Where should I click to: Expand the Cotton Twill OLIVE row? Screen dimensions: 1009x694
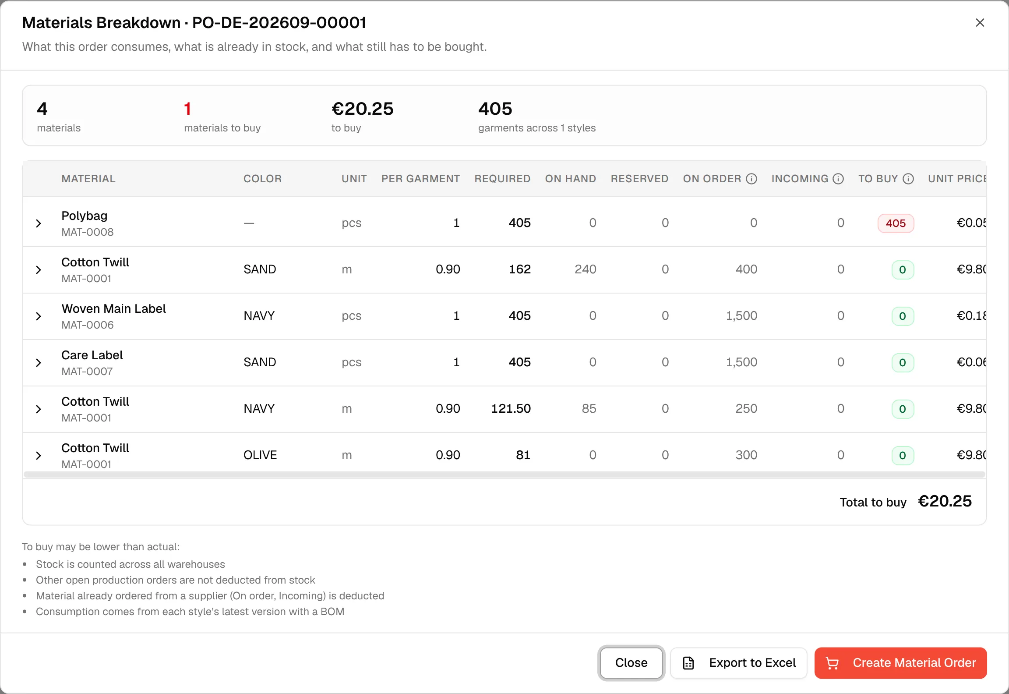pos(39,456)
